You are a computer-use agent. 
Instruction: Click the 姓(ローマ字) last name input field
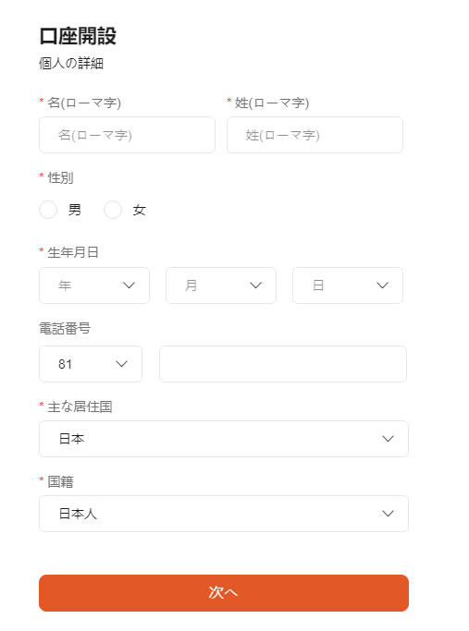pos(315,135)
